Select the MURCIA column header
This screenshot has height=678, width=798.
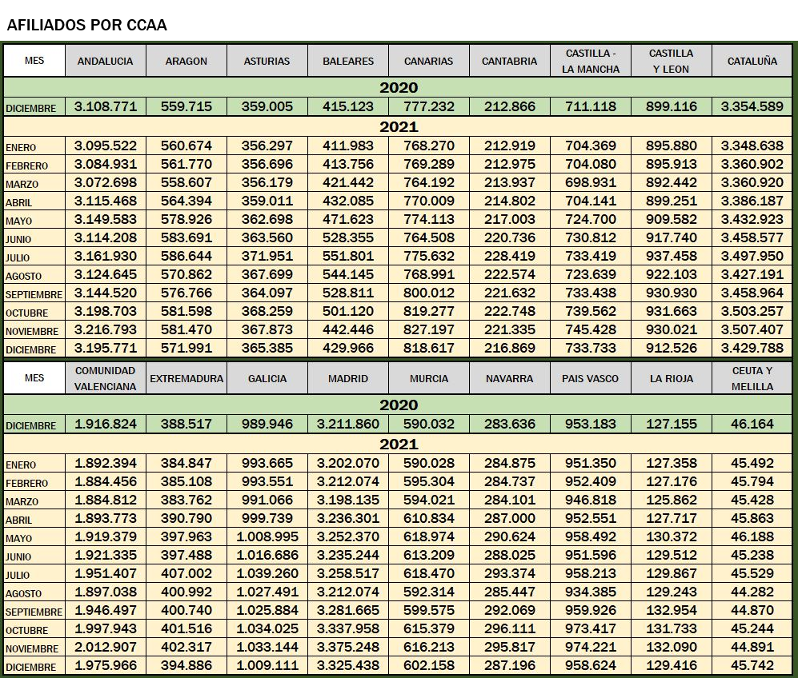tap(428, 378)
